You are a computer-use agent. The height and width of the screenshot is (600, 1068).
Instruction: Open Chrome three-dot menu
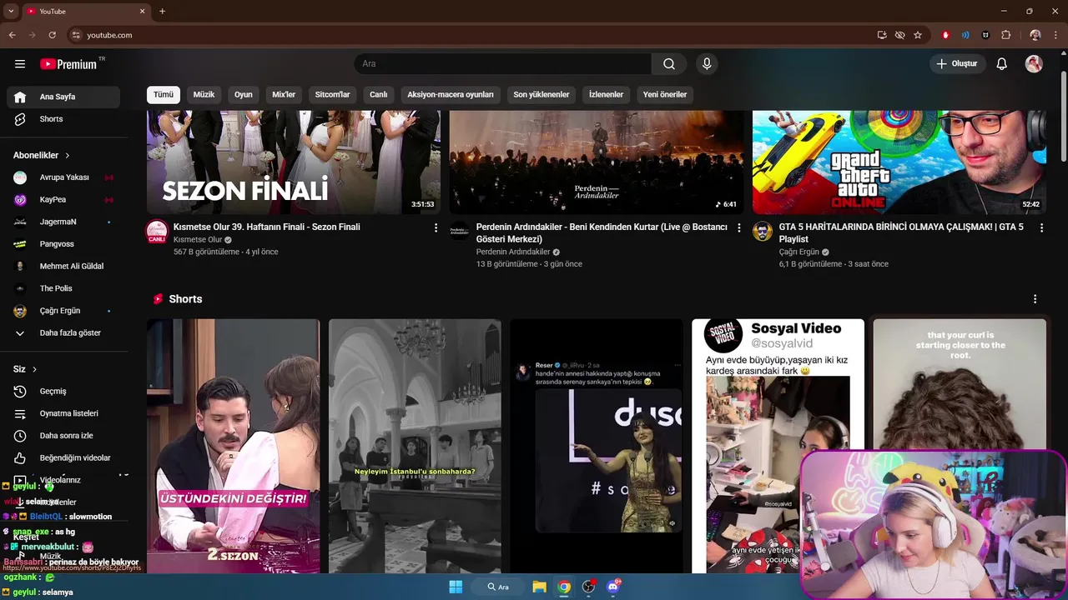click(1055, 35)
